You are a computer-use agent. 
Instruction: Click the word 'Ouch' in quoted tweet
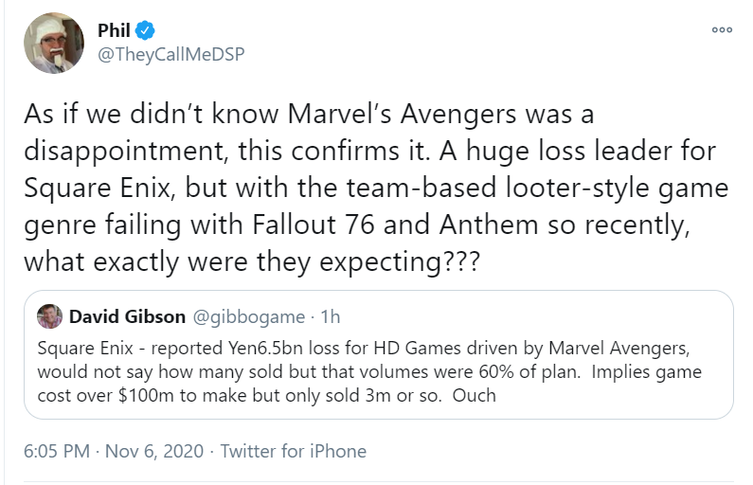(474, 395)
